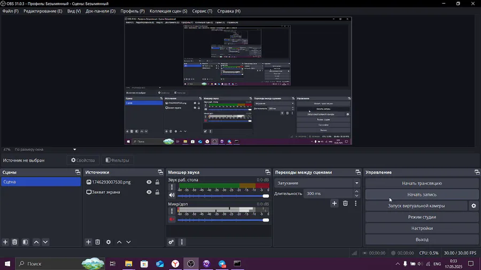The image size is (481, 270).
Task: Open the Коллекция сцен menu
Action: [168, 11]
